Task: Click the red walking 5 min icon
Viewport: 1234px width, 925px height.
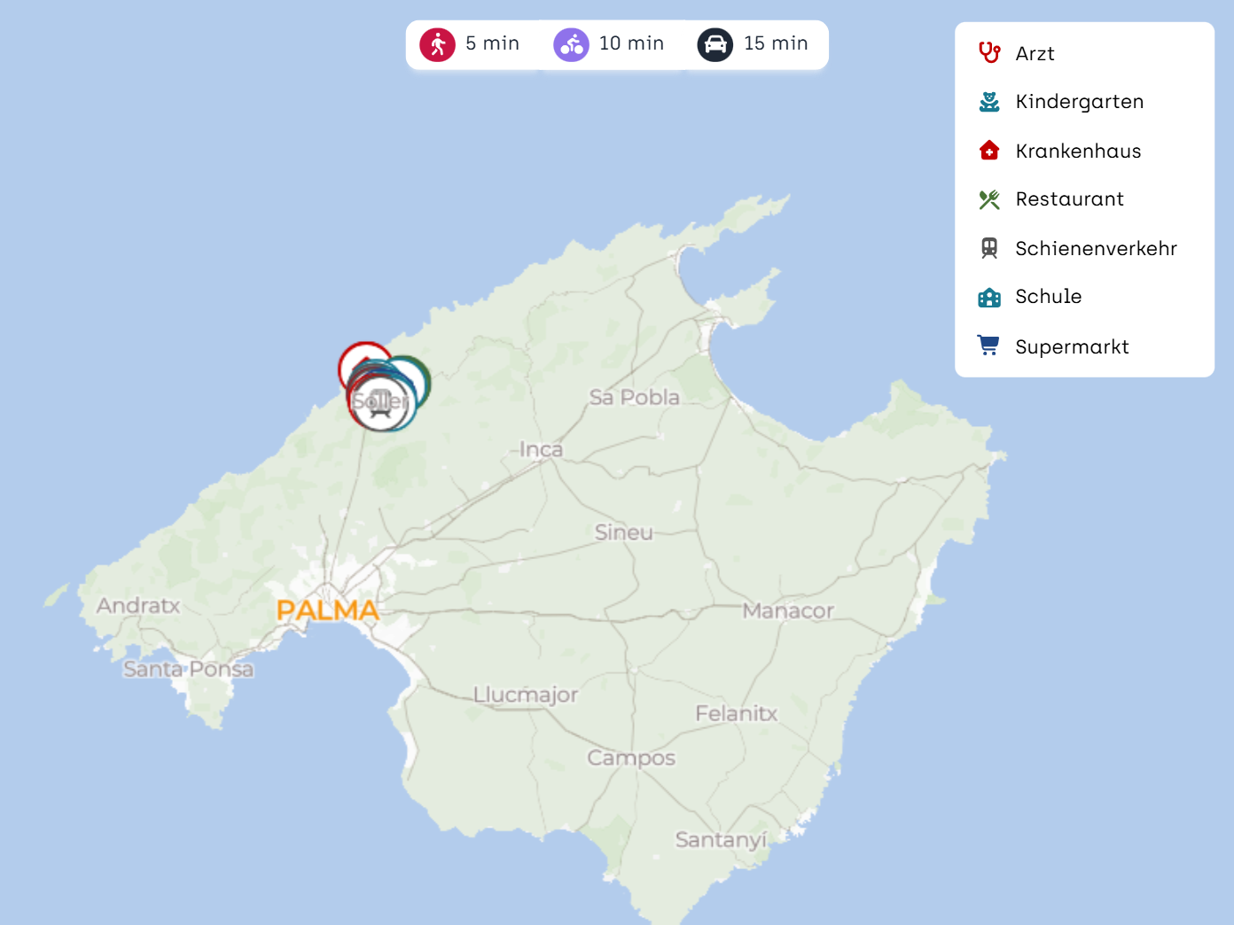Action: (x=437, y=44)
